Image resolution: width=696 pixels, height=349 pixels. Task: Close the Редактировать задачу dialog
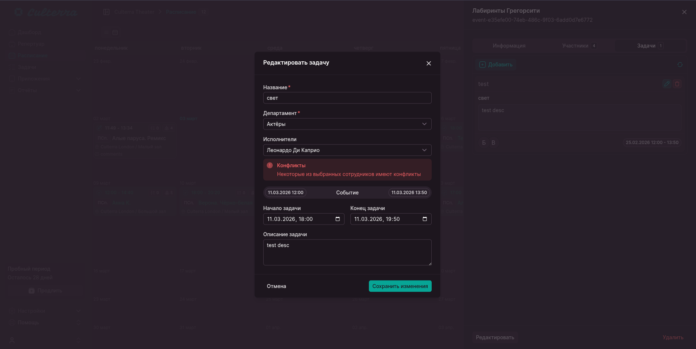428,63
